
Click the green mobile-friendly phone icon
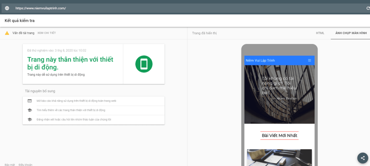144,64
